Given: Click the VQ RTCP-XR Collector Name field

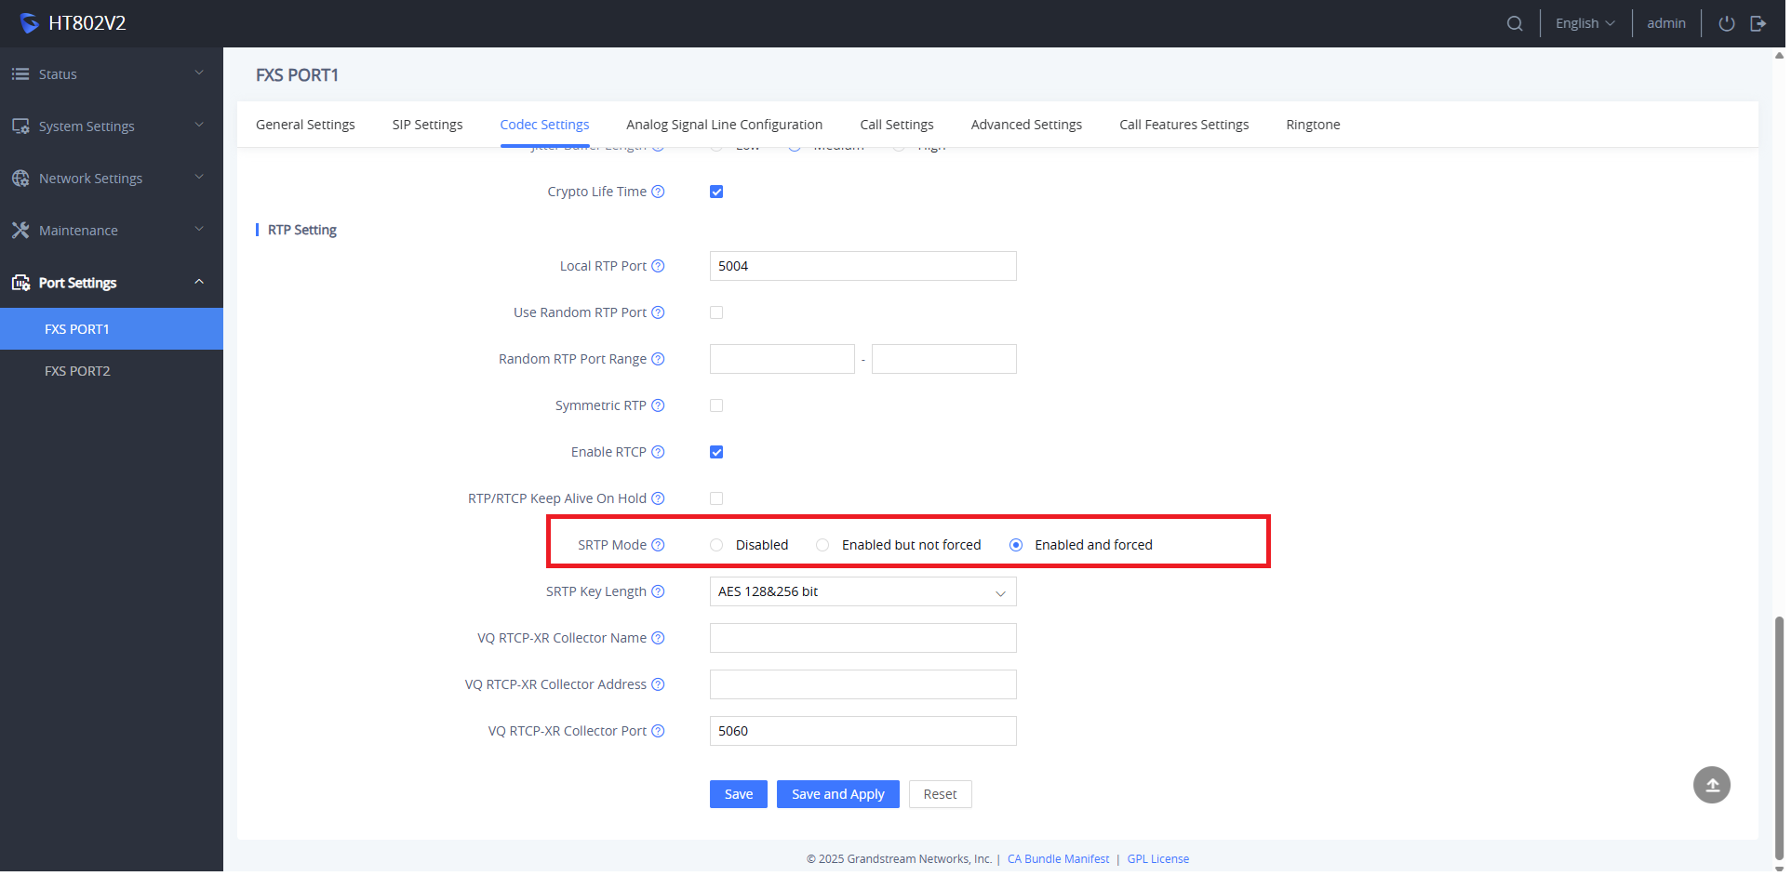Looking at the screenshot, I should [x=863, y=639].
